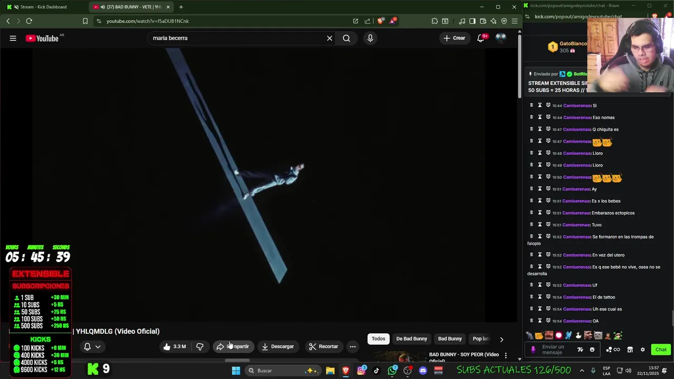This screenshot has height=379, width=674.
Task: Open the YouTube account avatar menu
Action: point(501,38)
